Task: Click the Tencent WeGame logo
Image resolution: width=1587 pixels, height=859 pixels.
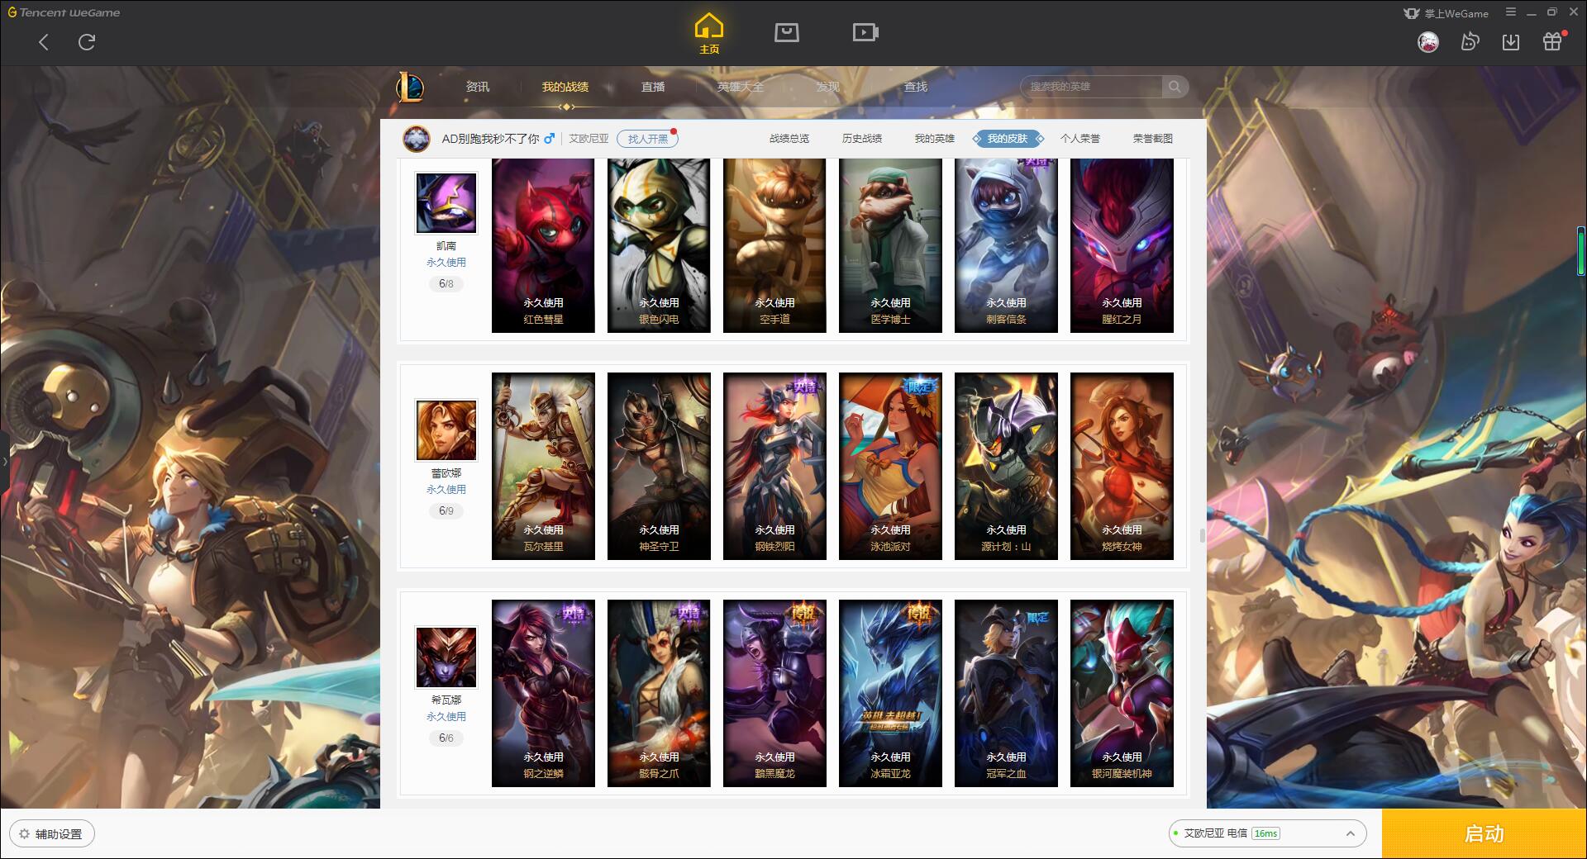Action: [x=64, y=12]
